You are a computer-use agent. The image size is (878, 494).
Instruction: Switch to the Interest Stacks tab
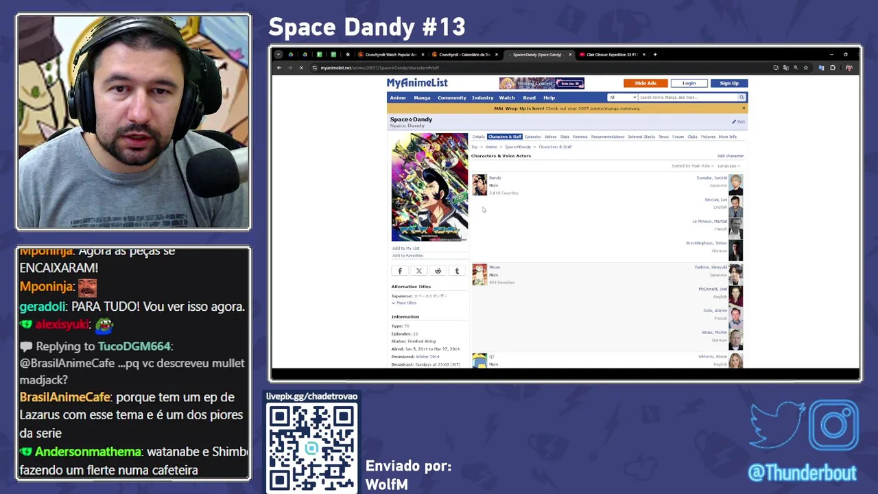(641, 137)
